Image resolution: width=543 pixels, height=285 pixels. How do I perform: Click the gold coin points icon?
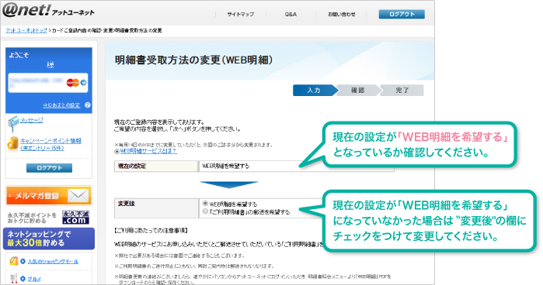12,143
